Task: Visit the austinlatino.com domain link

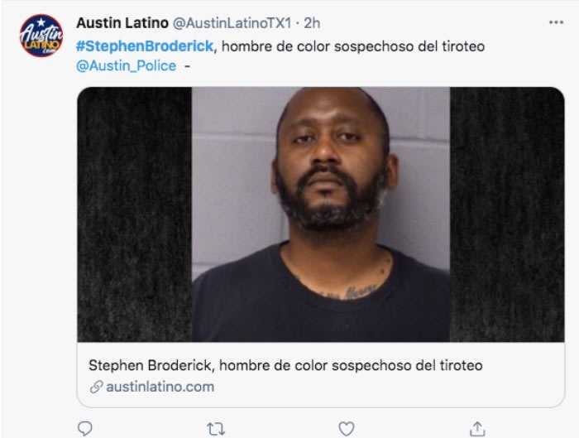Action: pos(160,387)
